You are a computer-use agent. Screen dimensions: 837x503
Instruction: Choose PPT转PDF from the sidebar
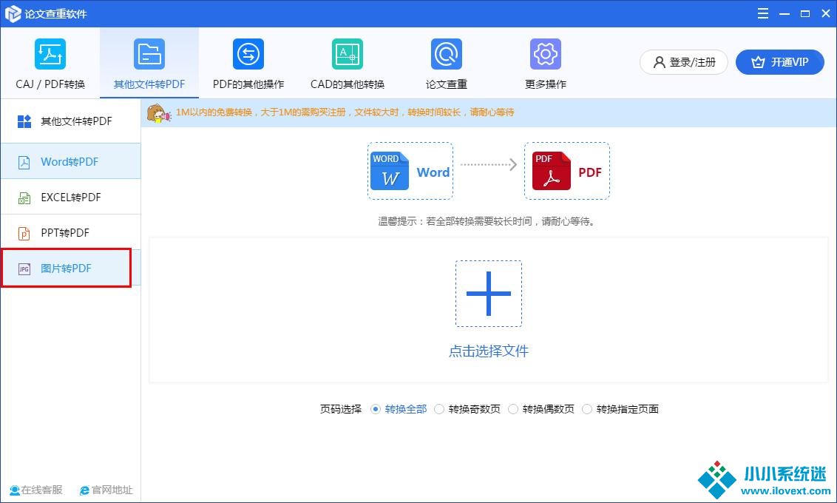[x=70, y=233]
